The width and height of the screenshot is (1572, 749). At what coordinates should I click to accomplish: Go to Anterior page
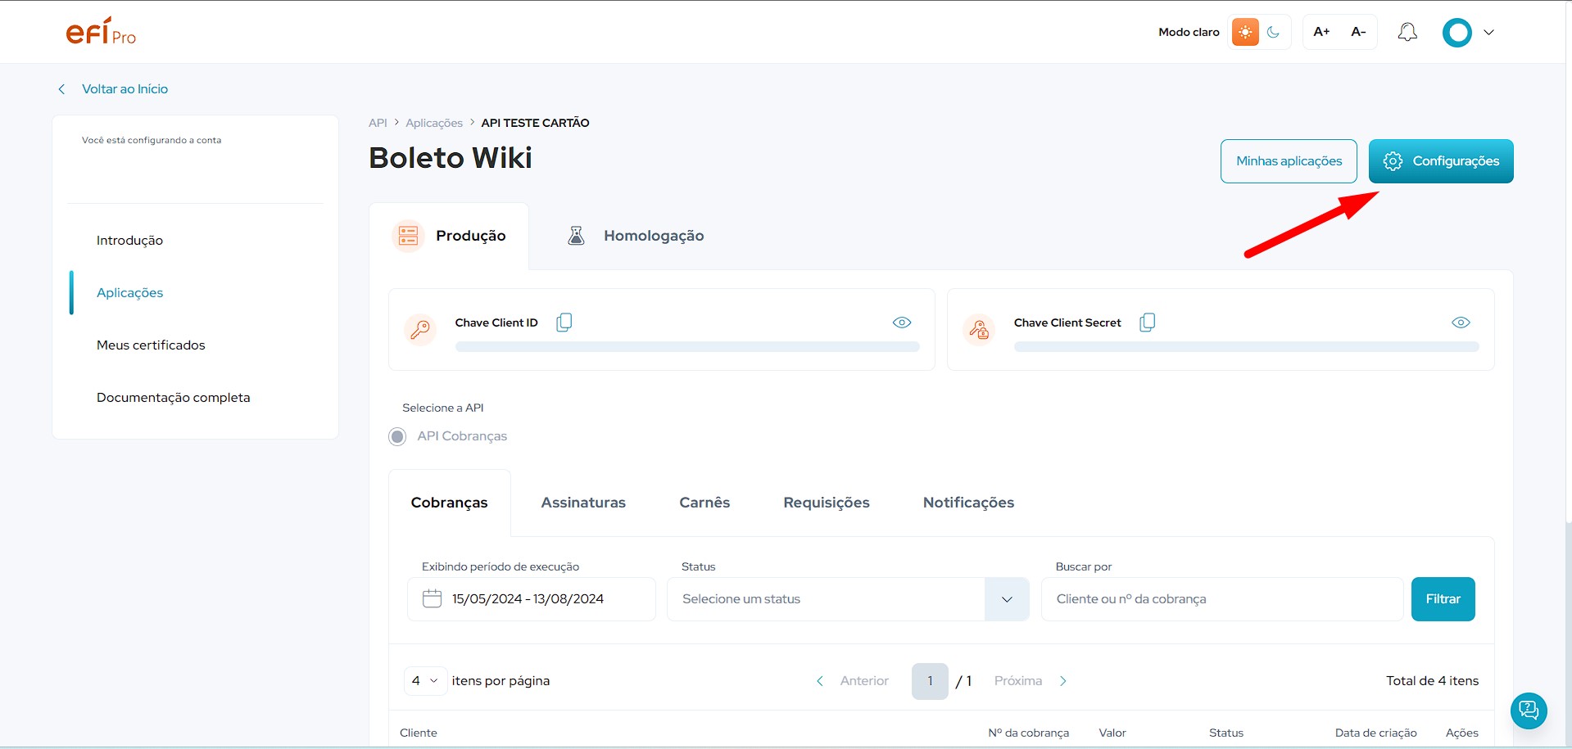point(864,681)
